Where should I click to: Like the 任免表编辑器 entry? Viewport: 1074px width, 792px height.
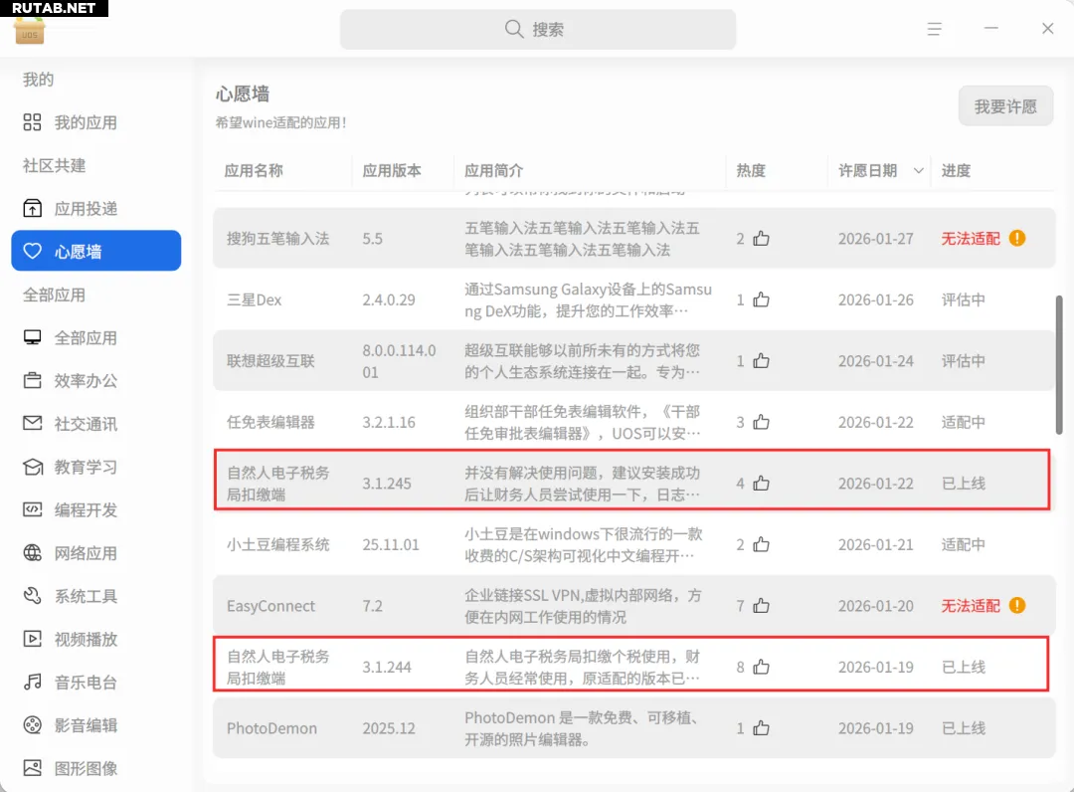coord(761,422)
